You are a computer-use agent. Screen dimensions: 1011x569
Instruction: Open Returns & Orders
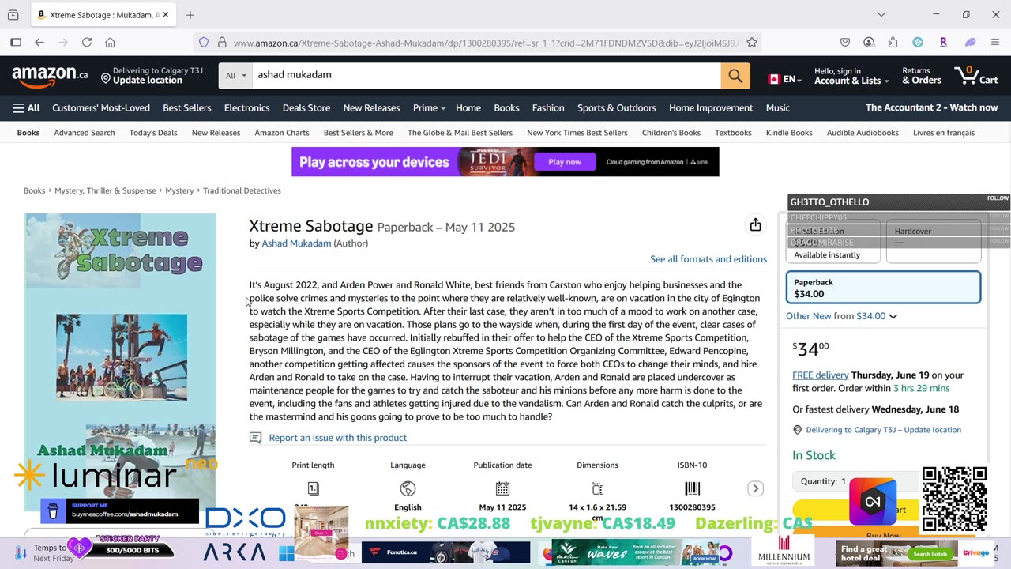tap(922, 76)
